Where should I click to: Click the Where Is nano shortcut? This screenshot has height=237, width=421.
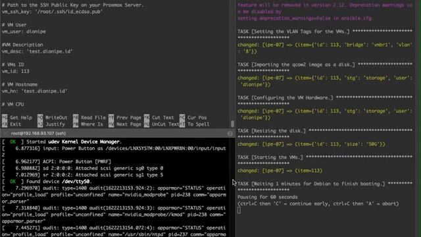[x=88, y=124]
